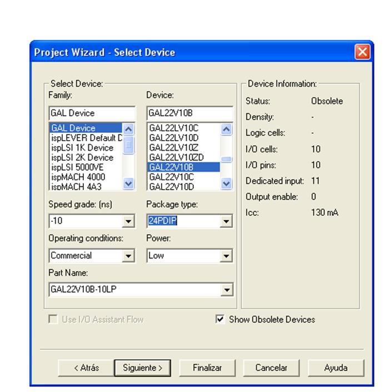This screenshot has width=385, height=392.
Task: Go back with the Atrás button
Action: point(86,368)
